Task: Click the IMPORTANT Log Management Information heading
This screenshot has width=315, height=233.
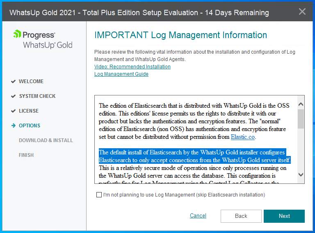Action: (180, 35)
